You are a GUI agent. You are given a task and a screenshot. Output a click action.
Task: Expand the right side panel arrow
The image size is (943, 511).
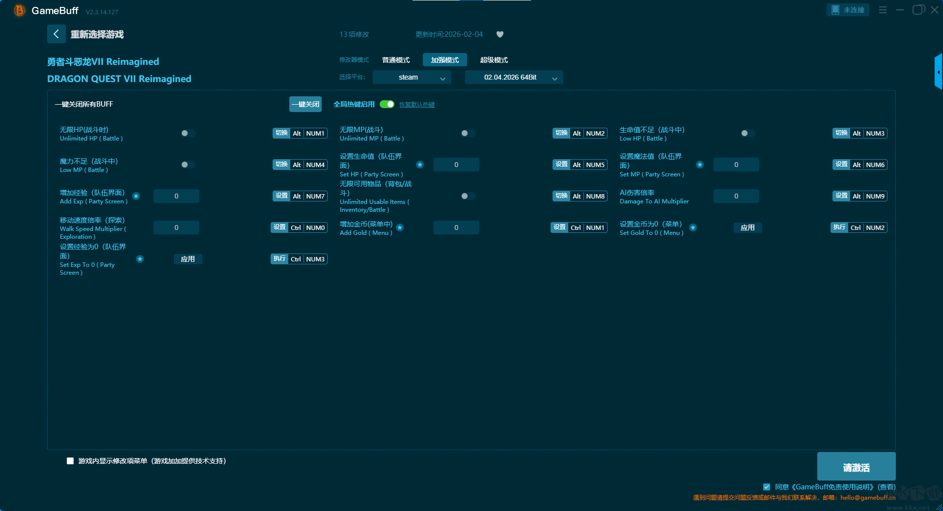pos(938,72)
